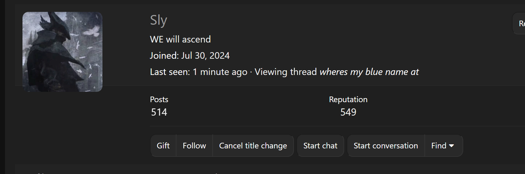
Task: Open the 514 posts count
Action: click(x=159, y=112)
